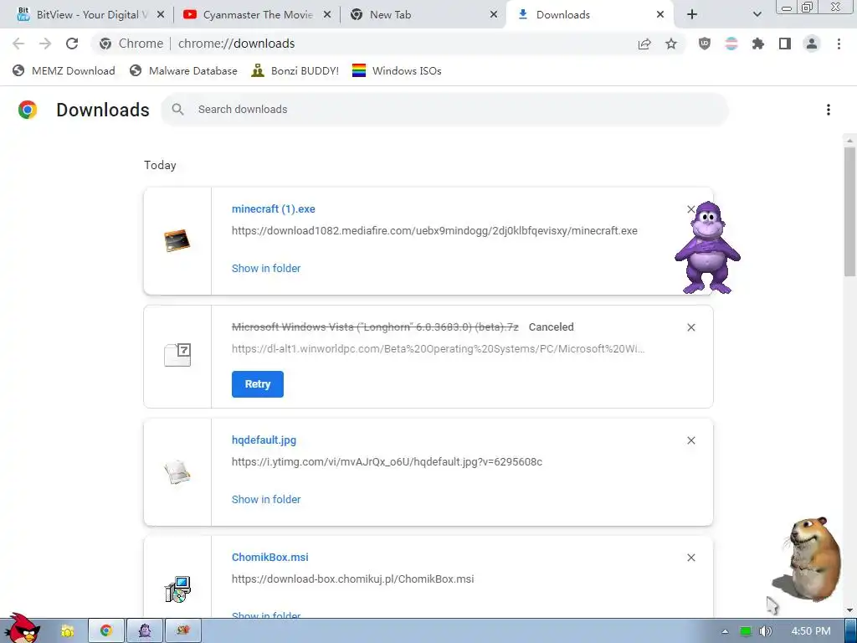Click the chomikuj.pl ChomikBox source URL
Image resolution: width=857 pixels, height=643 pixels.
coord(352,579)
